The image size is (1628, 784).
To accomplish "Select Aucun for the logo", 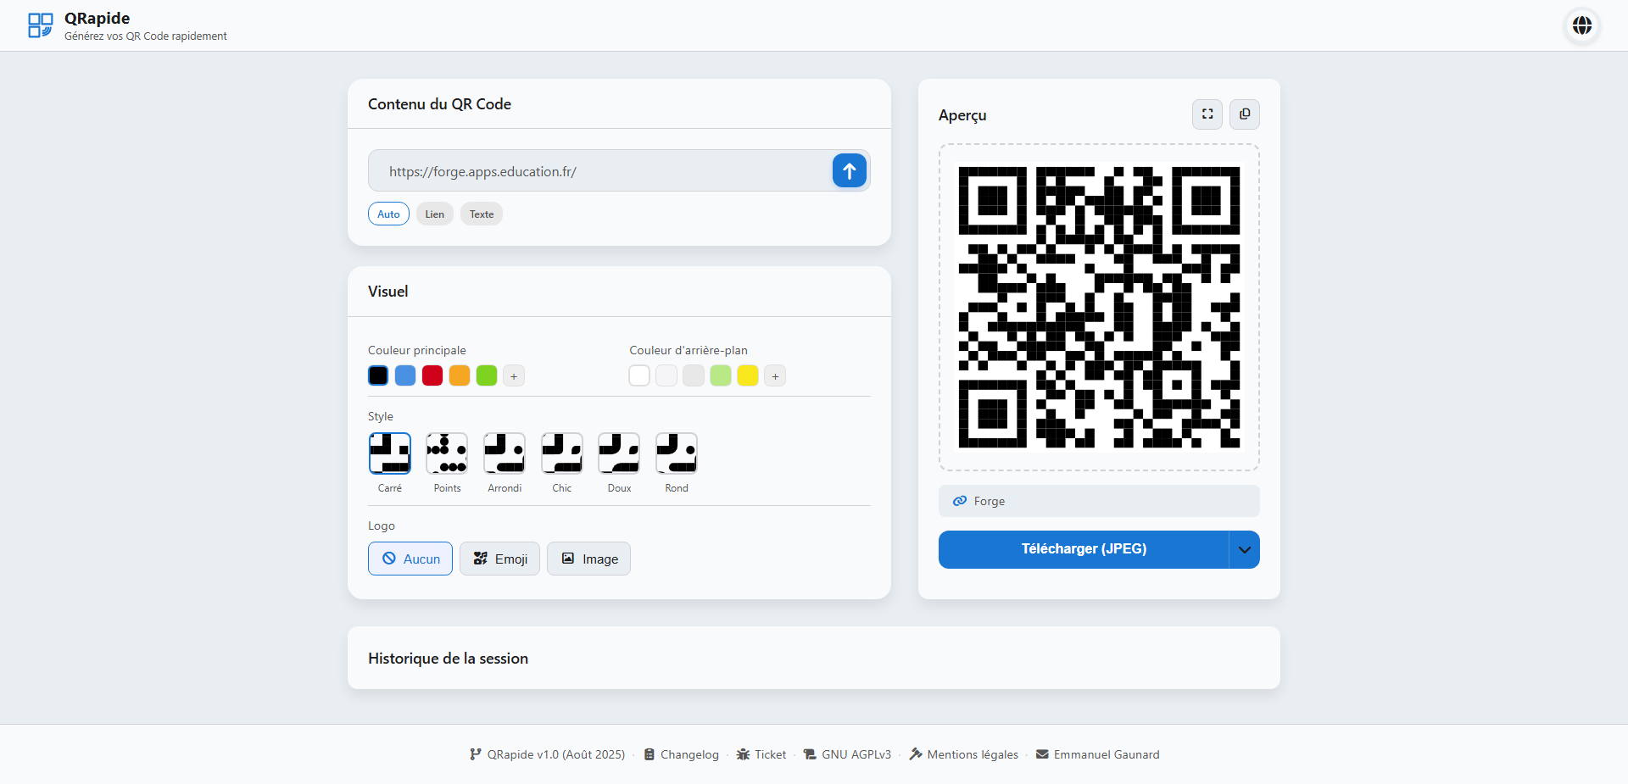I will point(410,559).
